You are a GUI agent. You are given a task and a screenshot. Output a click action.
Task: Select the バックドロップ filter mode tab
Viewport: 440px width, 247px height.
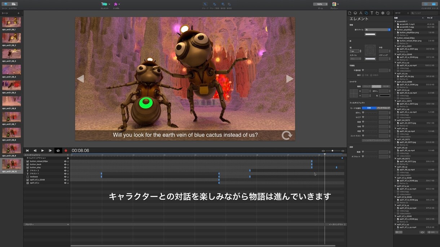tap(383, 108)
